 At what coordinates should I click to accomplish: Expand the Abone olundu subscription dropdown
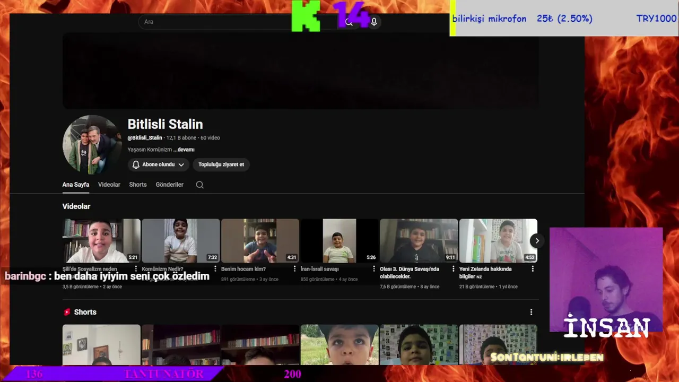pyautogui.click(x=181, y=164)
